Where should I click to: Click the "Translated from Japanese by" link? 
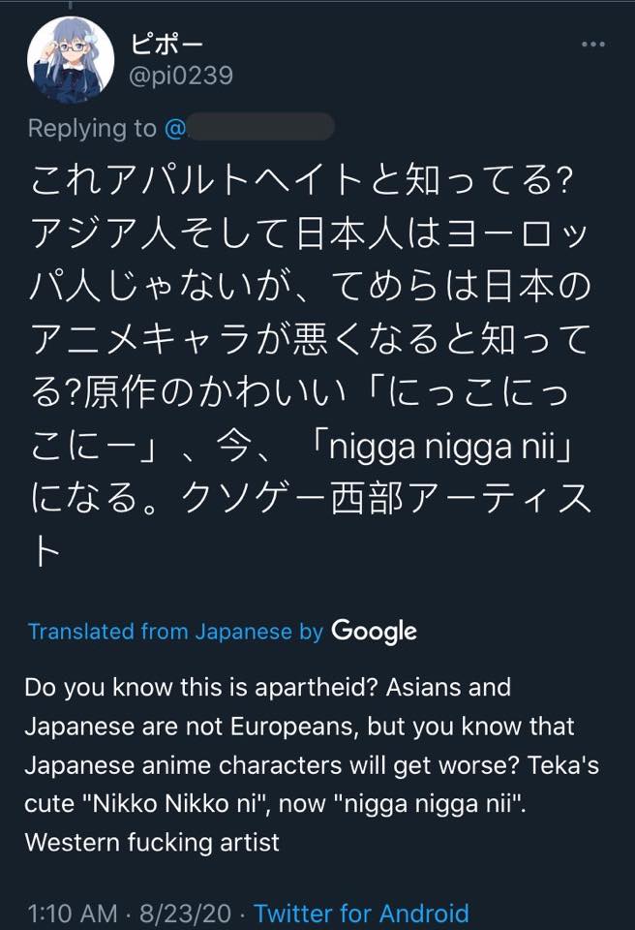tap(175, 631)
